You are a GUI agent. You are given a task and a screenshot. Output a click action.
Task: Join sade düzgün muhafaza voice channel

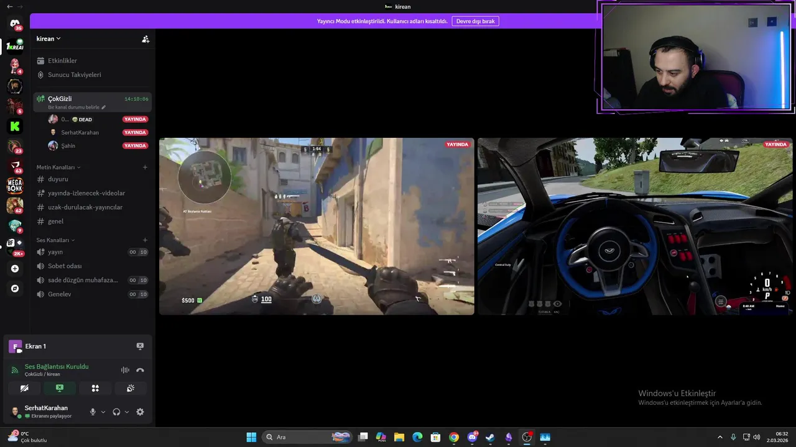92,280
